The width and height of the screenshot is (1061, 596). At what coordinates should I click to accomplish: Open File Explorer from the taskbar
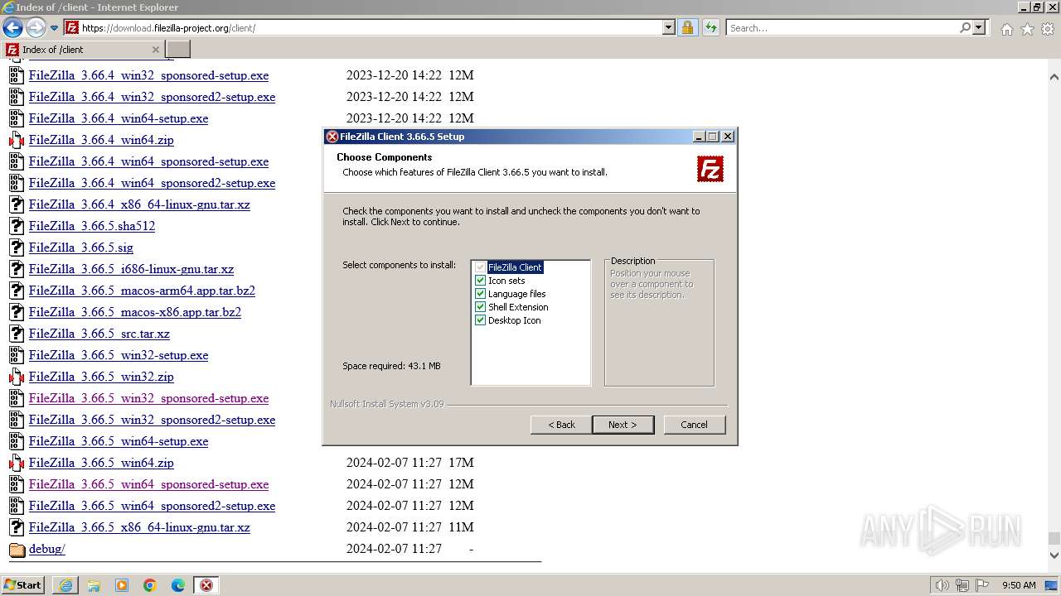tap(94, 585)
